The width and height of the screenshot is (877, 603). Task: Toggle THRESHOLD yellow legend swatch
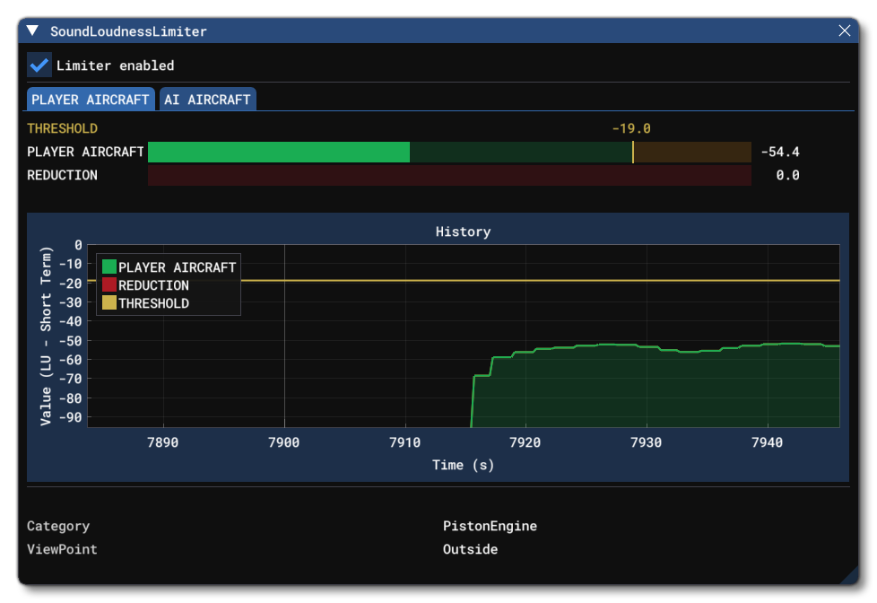click(109, 303)
